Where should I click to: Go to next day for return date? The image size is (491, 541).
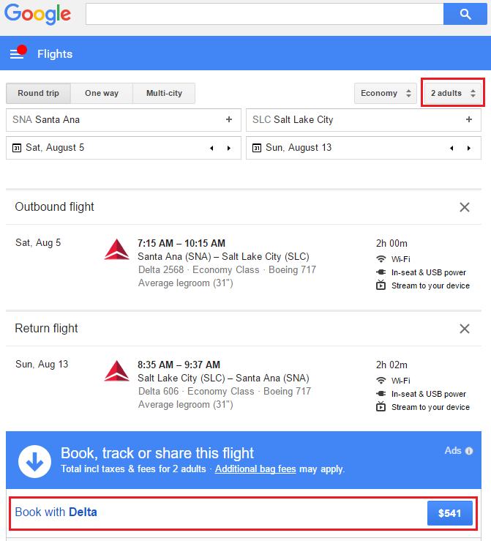pyautogui.click(x=469, y=148)
